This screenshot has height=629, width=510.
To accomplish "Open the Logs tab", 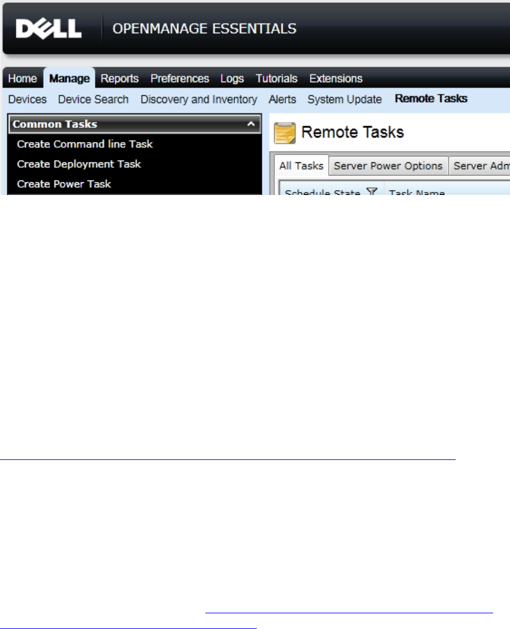I will coord(232,78).
